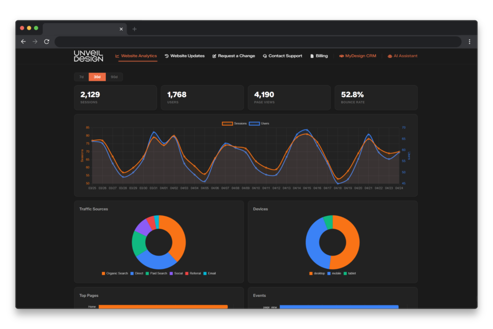Image resolution: width=493 pixels, height=329 pixels.
Task: Open the browser three-dot menu
Action: click(469, 42)
